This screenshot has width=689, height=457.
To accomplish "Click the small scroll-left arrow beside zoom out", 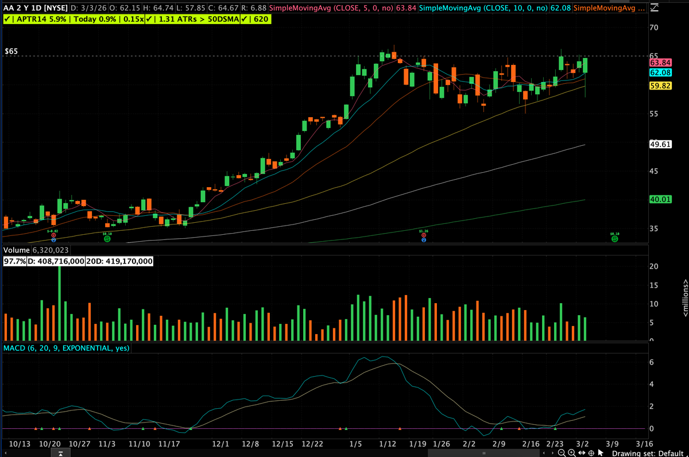I will click(545, 453).
